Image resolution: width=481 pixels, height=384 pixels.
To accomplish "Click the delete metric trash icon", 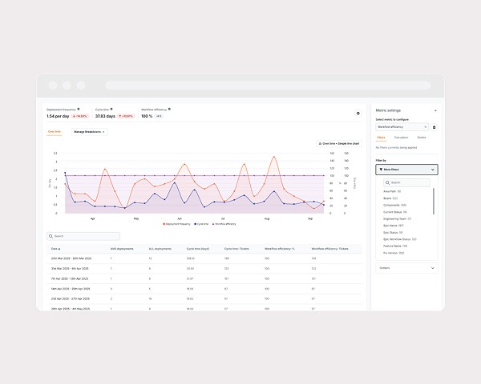I will point(434,127).
